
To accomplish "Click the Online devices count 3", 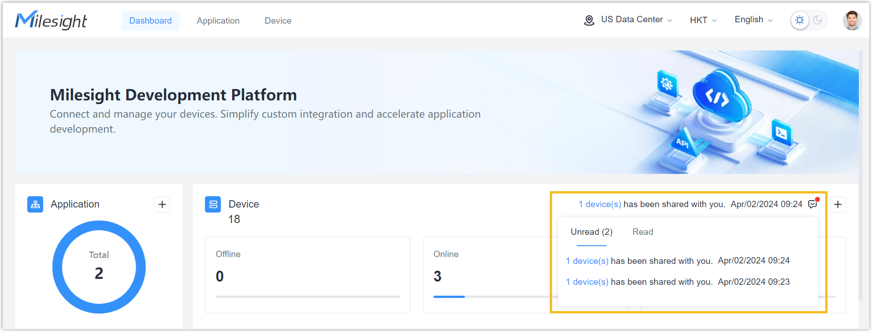I will click(437, 276).
